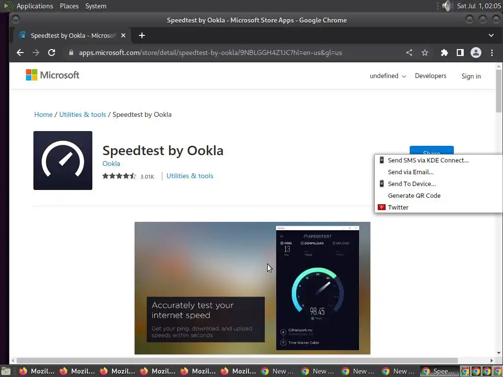The image size is (503, 377).
Task: Open the Extensions puzzle icon
Action: pos(444,53)
